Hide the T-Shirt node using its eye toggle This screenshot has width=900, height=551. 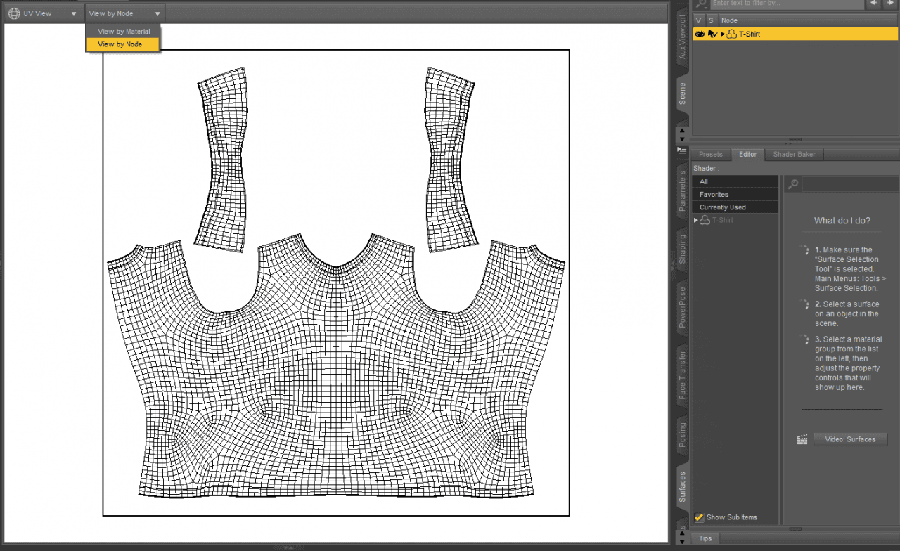click(x=700, y=34)
